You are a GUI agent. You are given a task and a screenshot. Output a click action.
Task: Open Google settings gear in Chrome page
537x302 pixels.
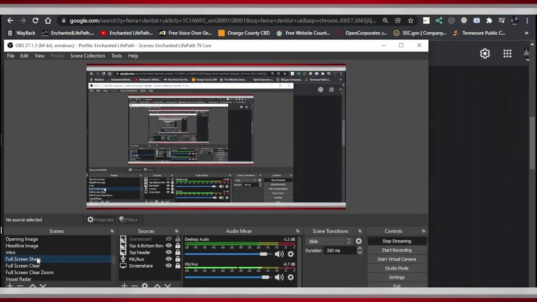(x=485, y=53)
